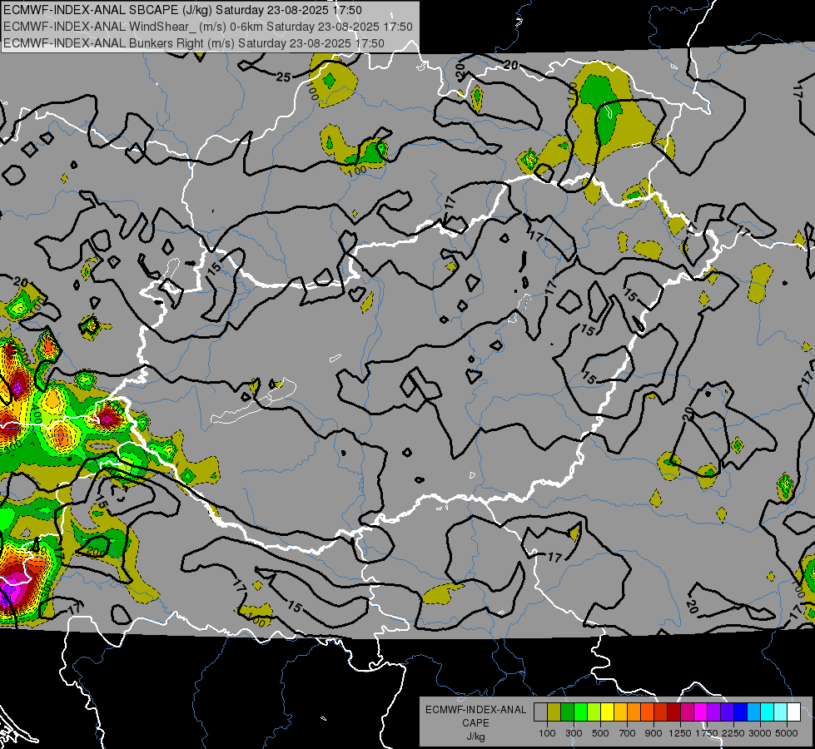Screen dimensions: 815x749
Task: Pick the white legend swatch
Action: point(793,712)
